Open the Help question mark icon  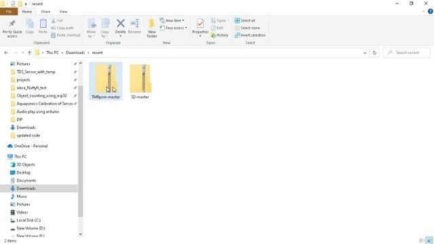(x=431, y=12)
